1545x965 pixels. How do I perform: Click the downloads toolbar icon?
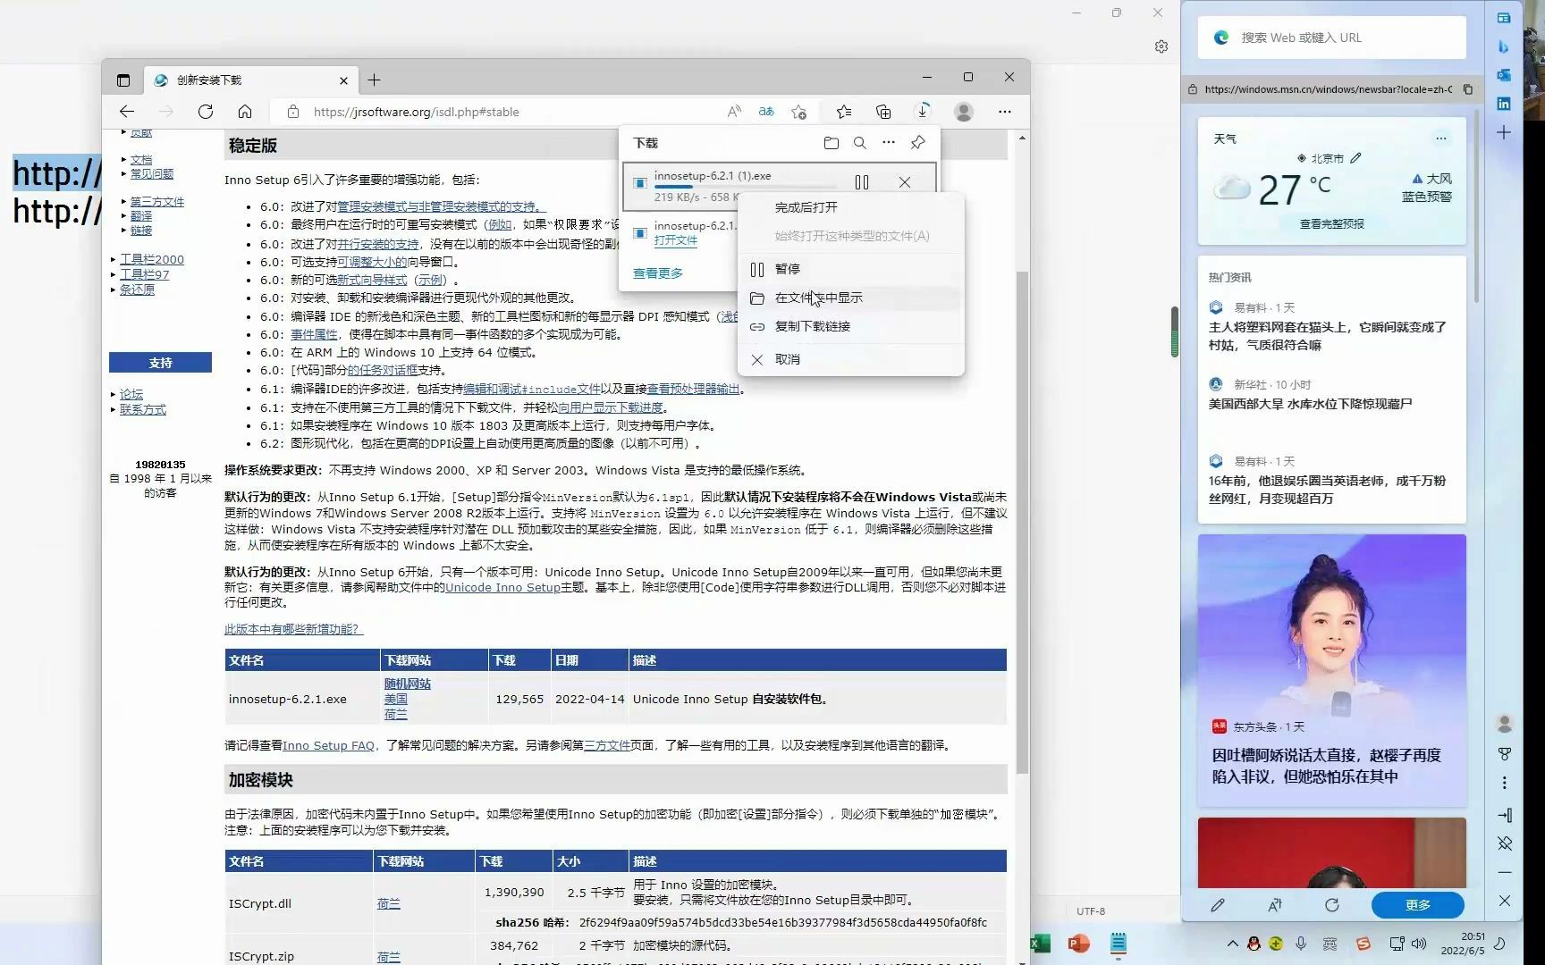point(923,112)
